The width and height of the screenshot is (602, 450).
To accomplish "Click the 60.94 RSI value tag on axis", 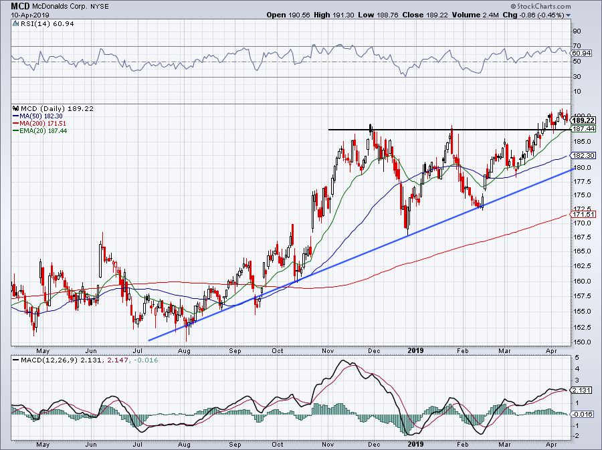I will (x=581, y=53).
